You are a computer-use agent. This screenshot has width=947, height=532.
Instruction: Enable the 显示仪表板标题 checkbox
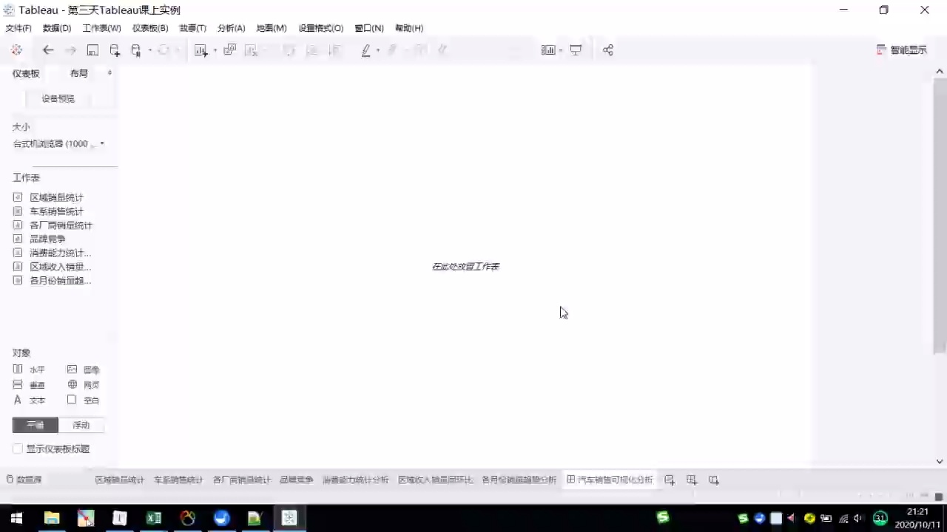tap(18, 449)
